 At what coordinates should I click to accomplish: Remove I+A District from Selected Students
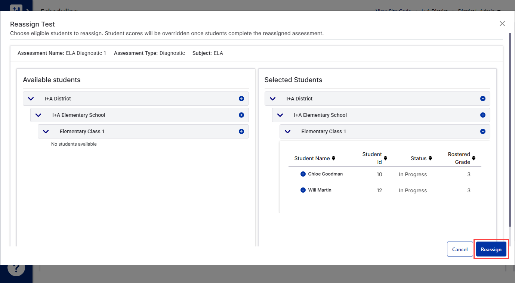tap(482, 99)
